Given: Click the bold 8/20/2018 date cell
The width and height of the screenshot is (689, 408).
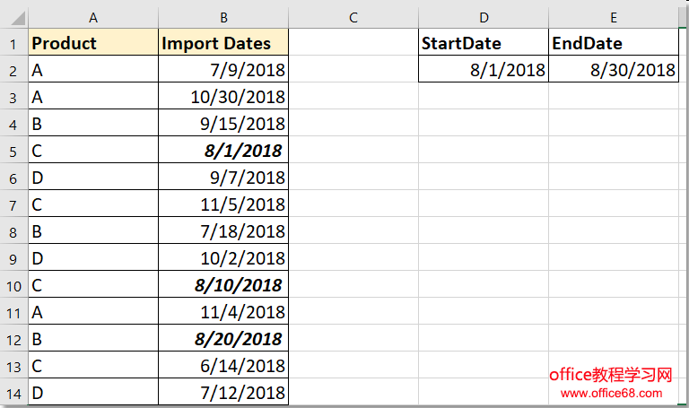Looking at the screenshot, I should click(223, 339).
